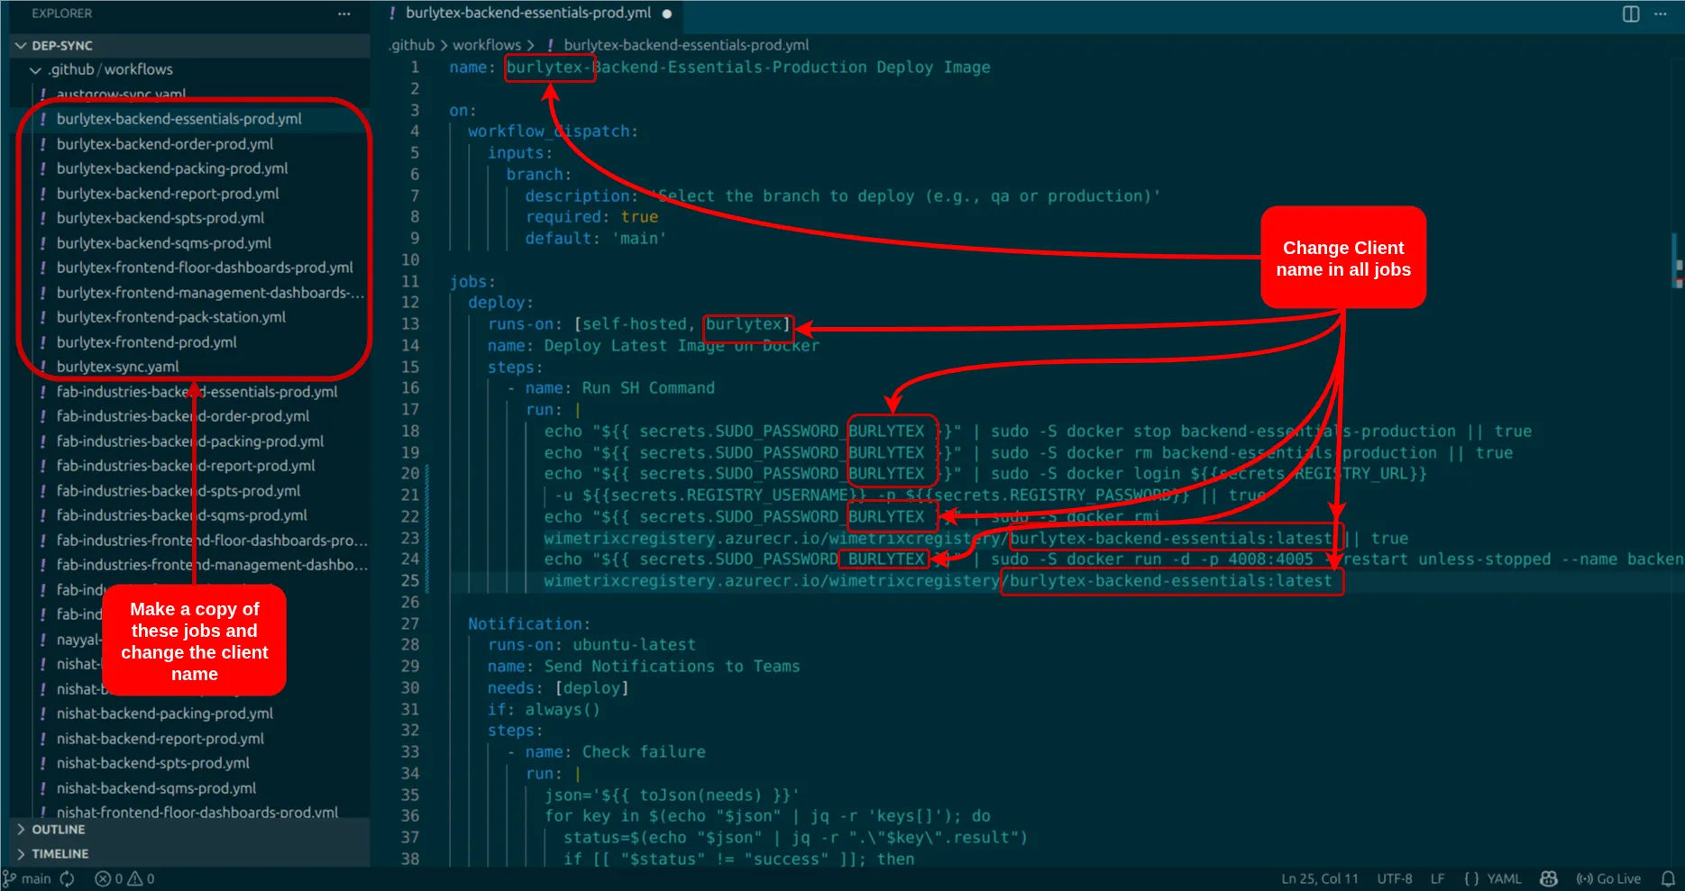Change line ending via LF indicator
This screenshot has height=891, width=1685.
click(x=1437, y=878)
